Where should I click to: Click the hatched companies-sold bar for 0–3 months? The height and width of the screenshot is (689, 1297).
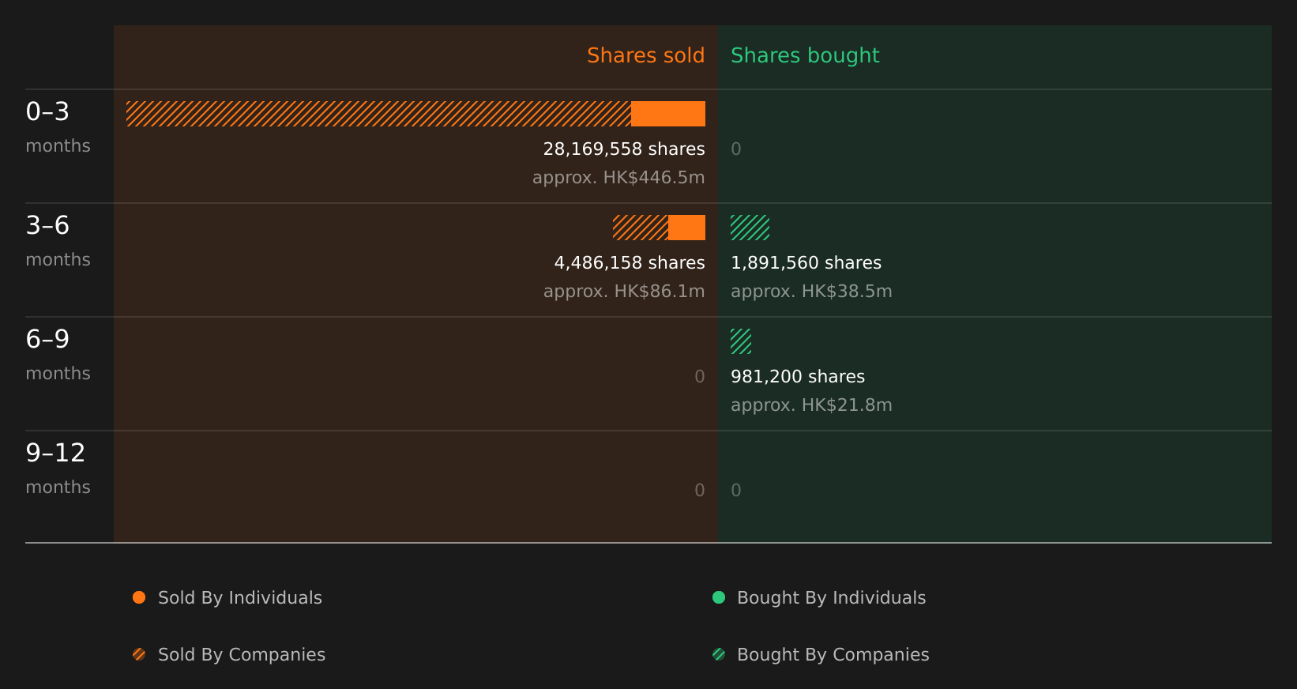tap(378, 114)
